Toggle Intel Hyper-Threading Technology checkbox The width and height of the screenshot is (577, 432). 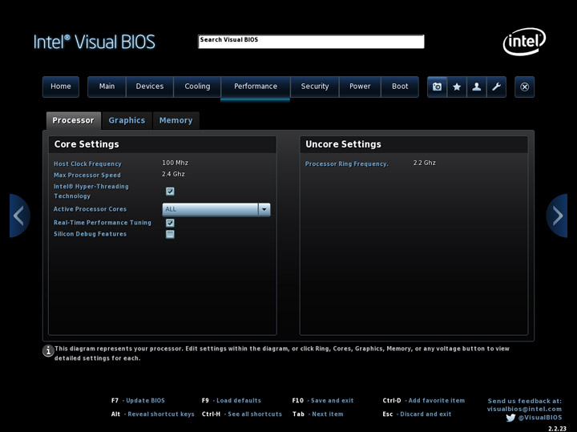[170, 191]
